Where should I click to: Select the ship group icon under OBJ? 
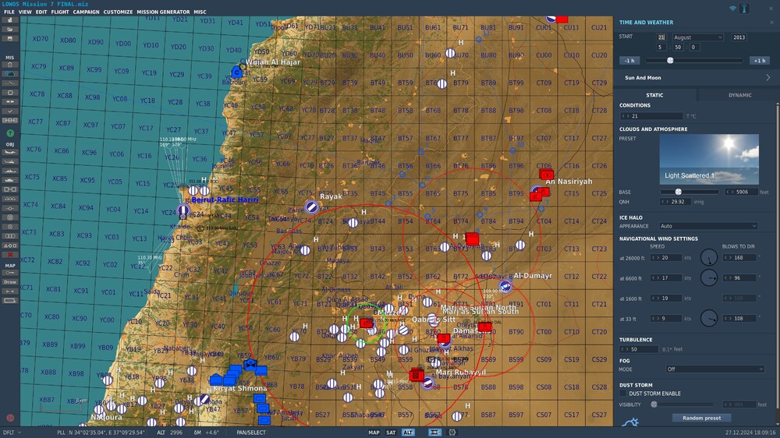tap(9, 171)
